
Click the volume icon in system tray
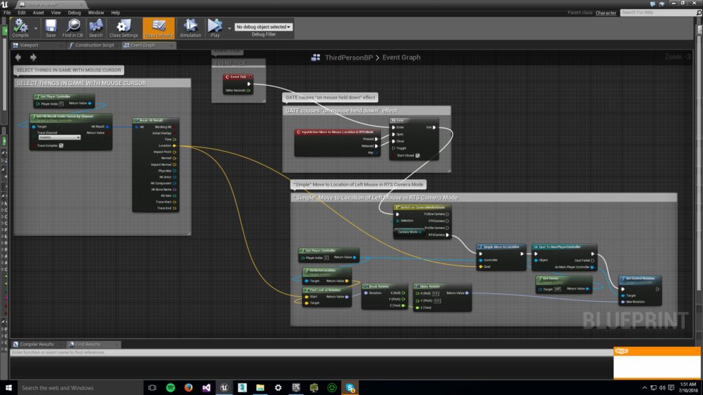(x=662, y=388)
